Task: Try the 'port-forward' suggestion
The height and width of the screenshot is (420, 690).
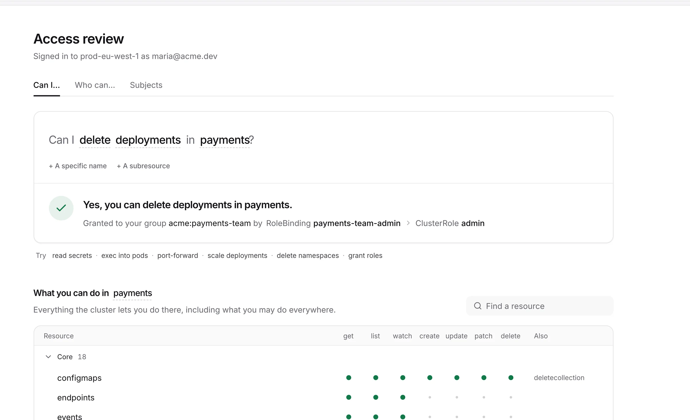Action: click(x=178, y=255)
